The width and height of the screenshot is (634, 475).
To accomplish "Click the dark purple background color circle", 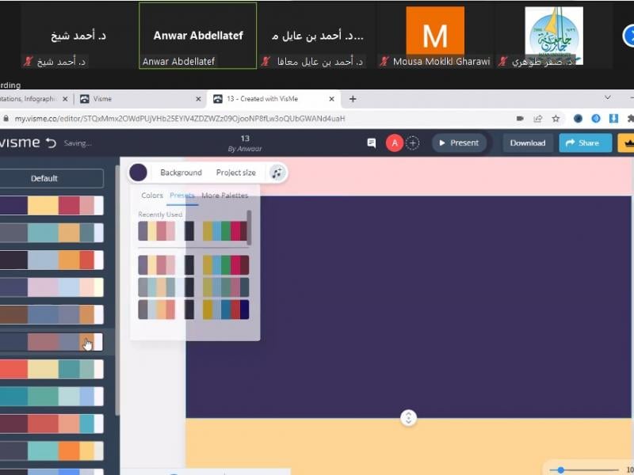I will tap(138, 173).
